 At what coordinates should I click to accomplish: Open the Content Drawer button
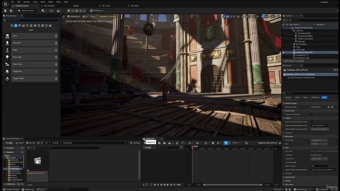coord(11,189)
